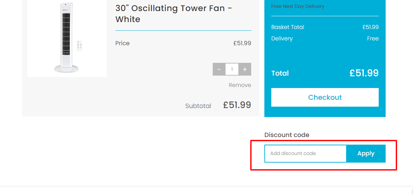Screen dimensions: 413x194
Task: Click the quantity field showing 1
Action: pos(232,69)
